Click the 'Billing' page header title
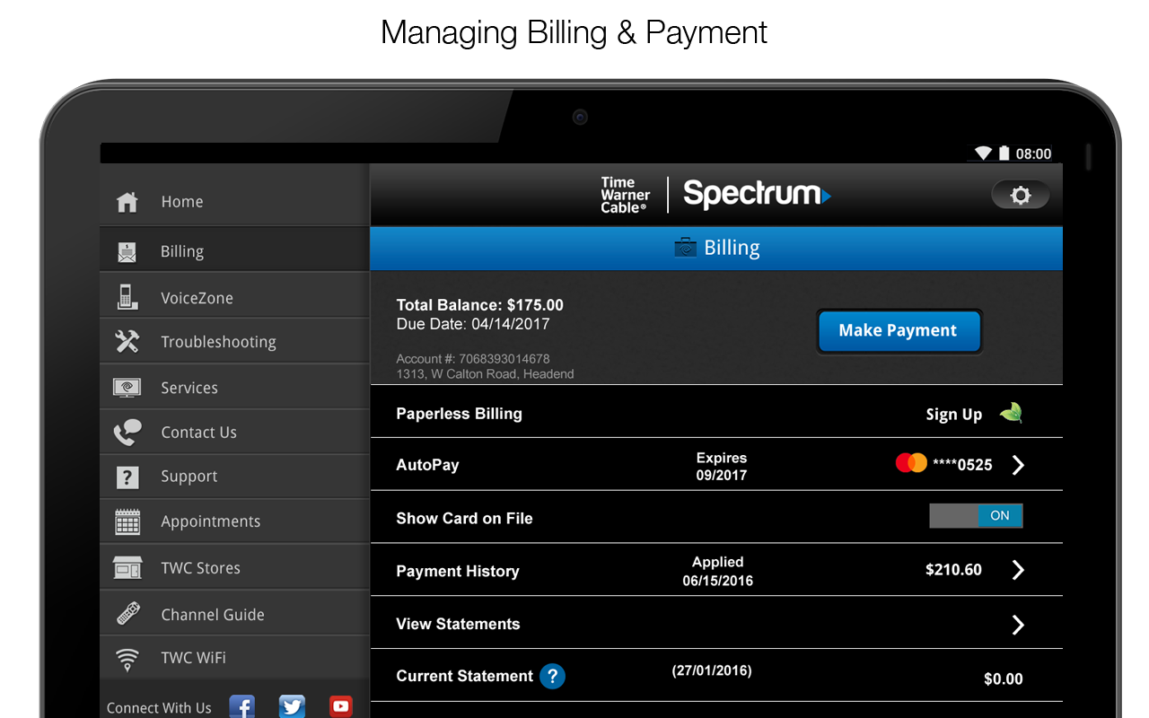 pos(732,248)
